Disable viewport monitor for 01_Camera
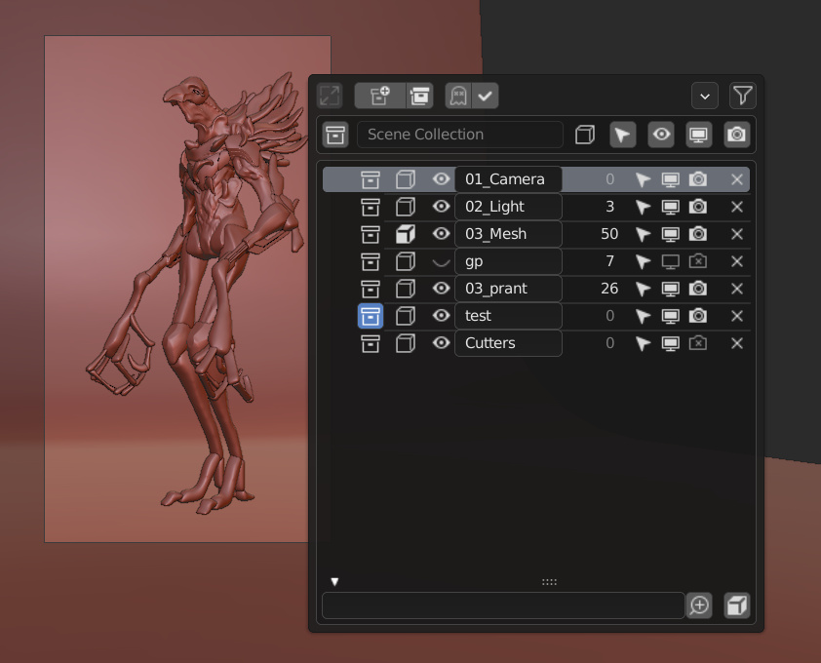 pyautogui.click(x=670, y=179)
